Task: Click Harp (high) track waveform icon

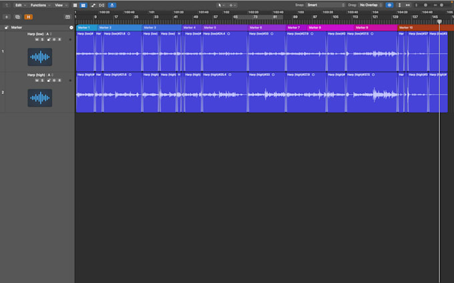Action: tap(40, 98)
